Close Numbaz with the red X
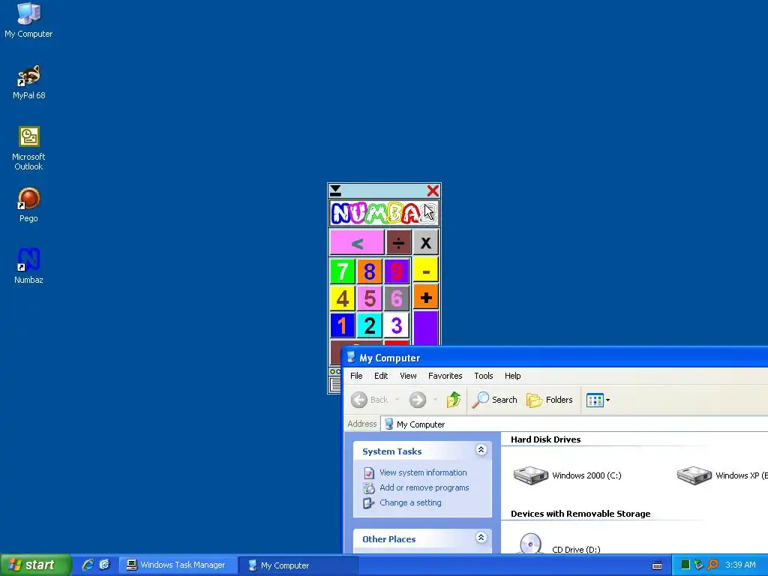The height and width of the screenshot is (576, 768). click(x=433, y=190)
